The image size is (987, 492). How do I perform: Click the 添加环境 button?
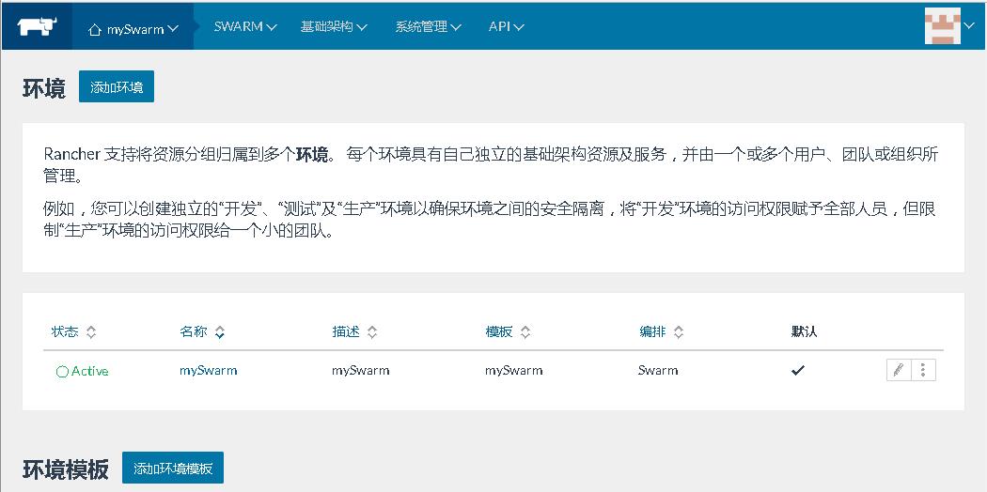click(117, 86)
